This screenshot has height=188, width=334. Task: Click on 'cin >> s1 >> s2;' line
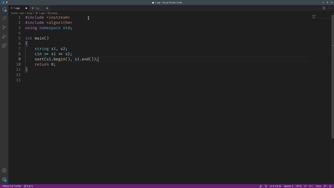pyautogui.click(x=53, y=54)
